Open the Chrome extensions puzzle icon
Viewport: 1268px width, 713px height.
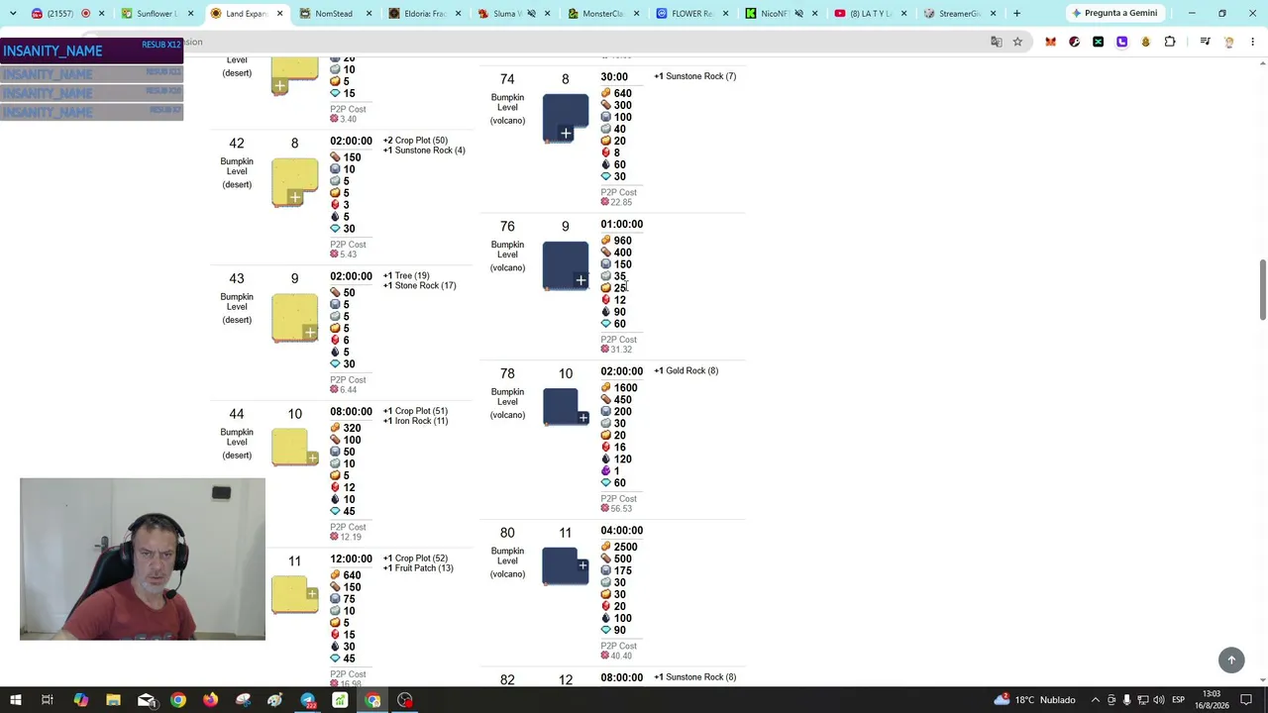(x=1170, y=42)
